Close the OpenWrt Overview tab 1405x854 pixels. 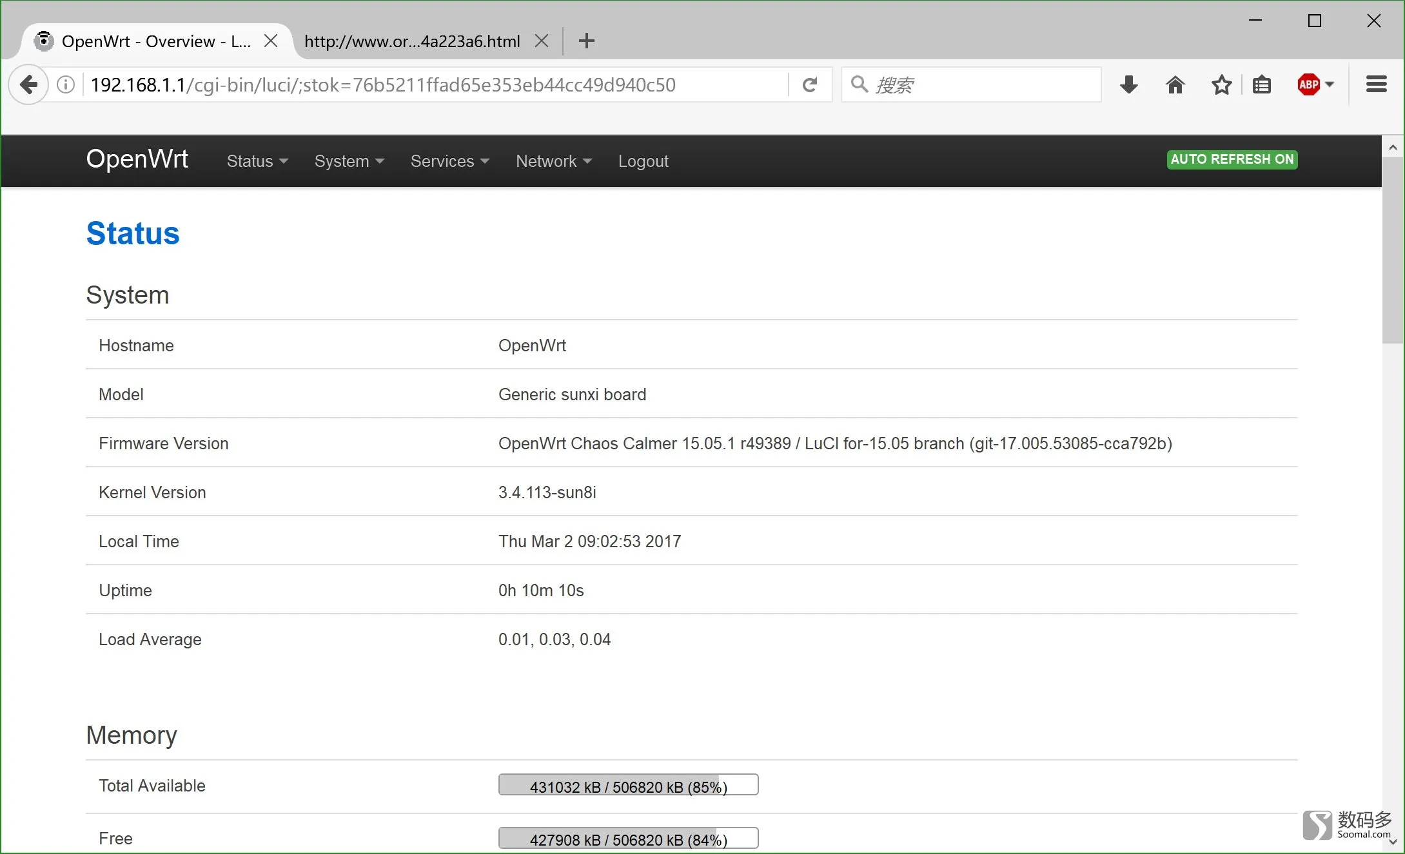[x=271, y=41]
